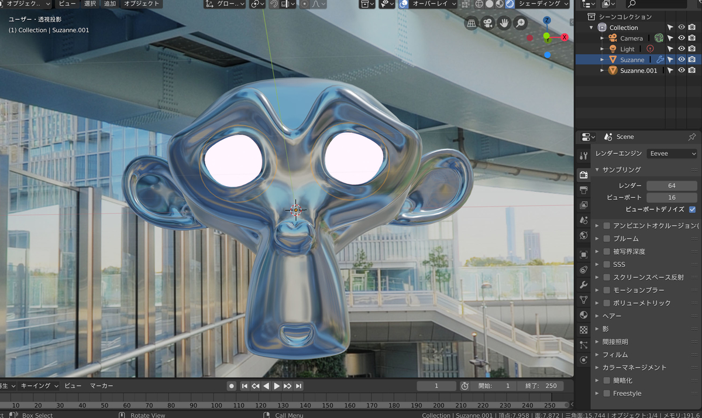Enable Freestyle checkbox
This screenshot has width=702, height=418.
pos(607,393)
